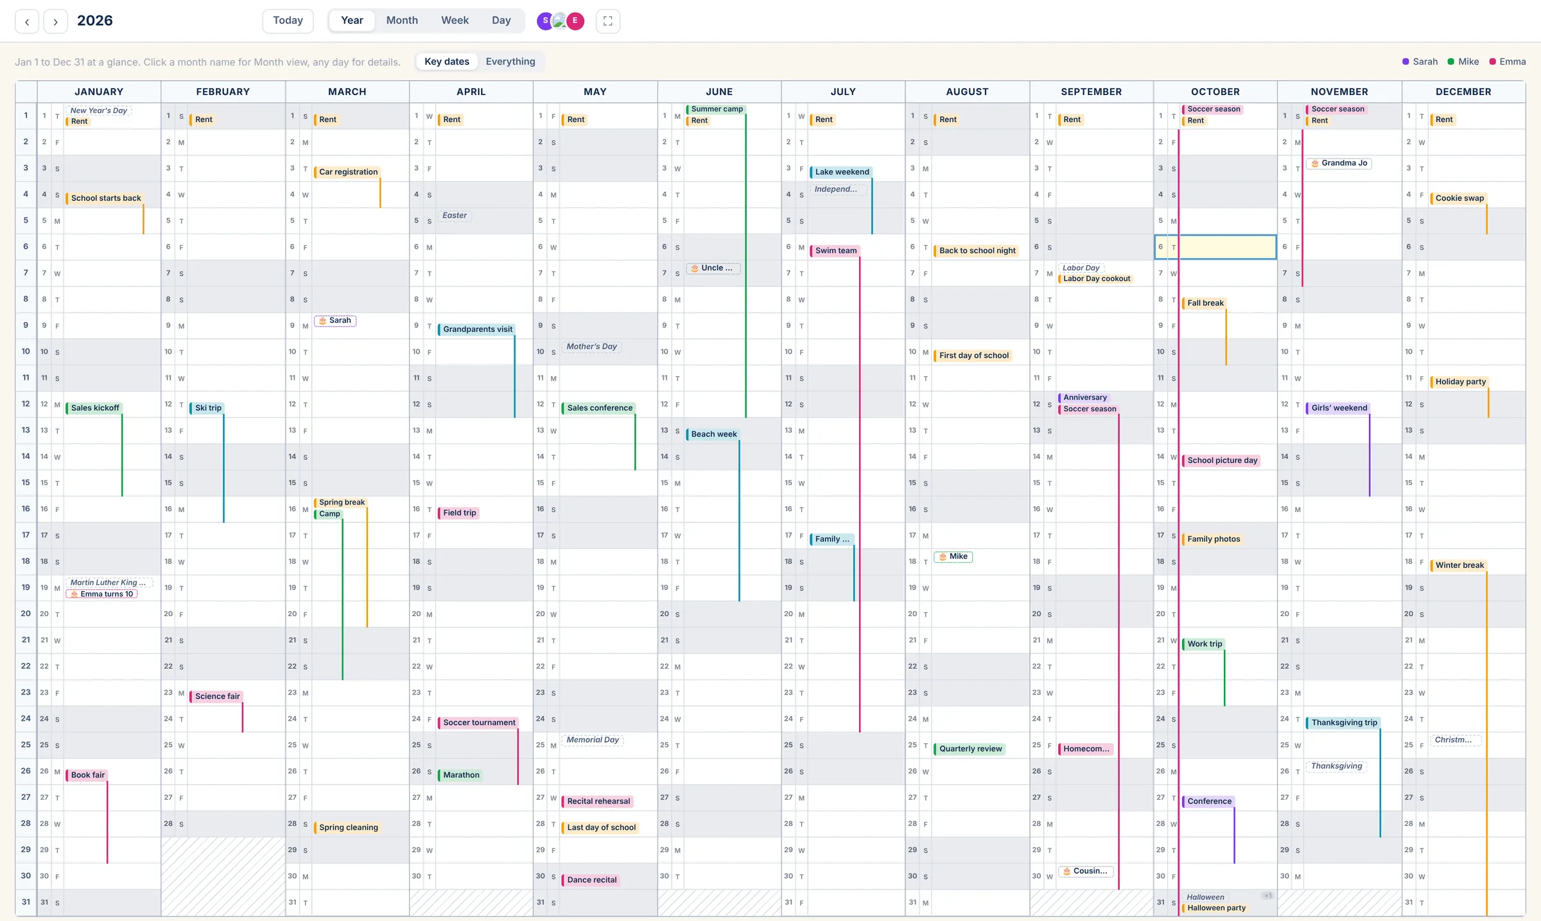Open the JUNE month header
The height and width of the screenshot is (921, 1541).
pos(719,92)
